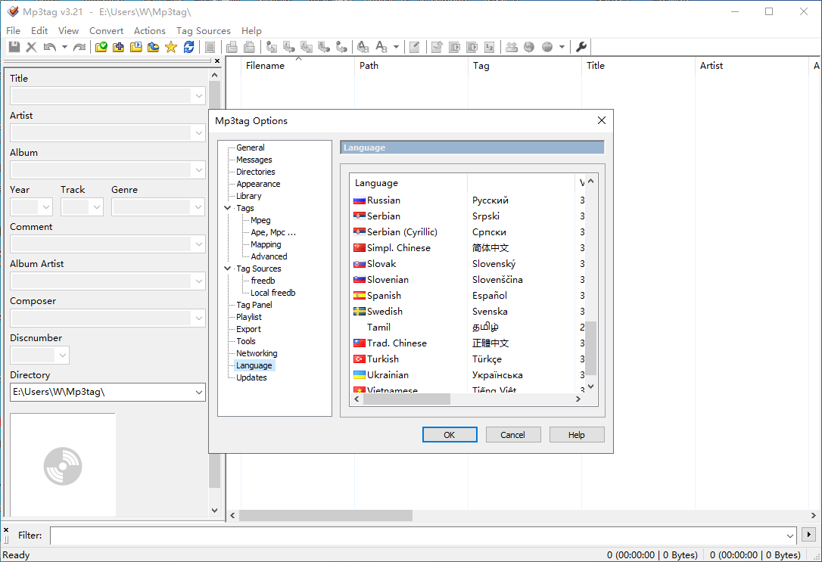Select Simpl. Chinese in the language list

[x=398, y=248]
